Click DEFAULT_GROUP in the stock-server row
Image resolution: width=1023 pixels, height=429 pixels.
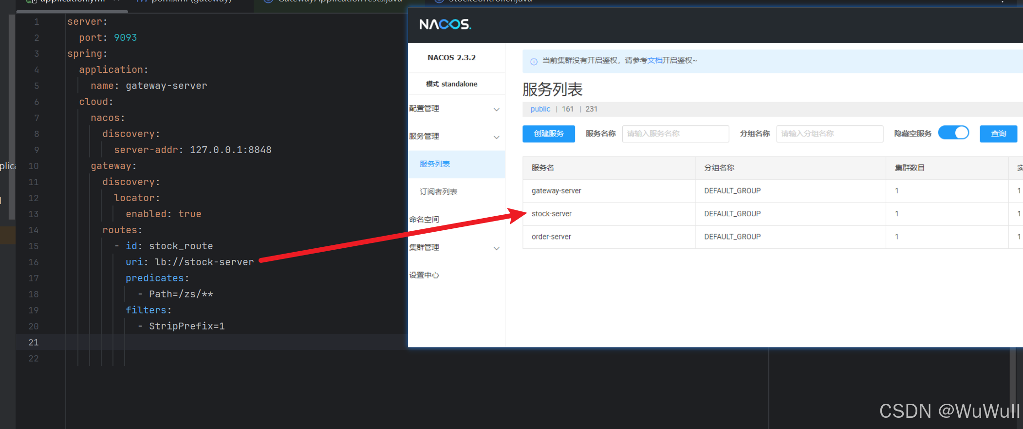tap(732, 214)
